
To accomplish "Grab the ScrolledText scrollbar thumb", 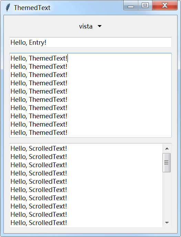I will click(x=167, y=163).
